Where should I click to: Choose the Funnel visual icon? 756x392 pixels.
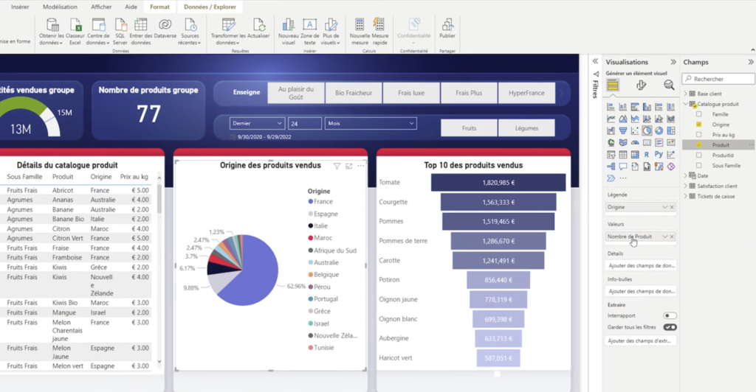pyautogui.click(x=623, y=130)
